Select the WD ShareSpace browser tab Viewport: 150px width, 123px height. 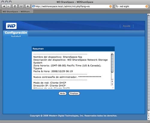(x=17, y=12)
